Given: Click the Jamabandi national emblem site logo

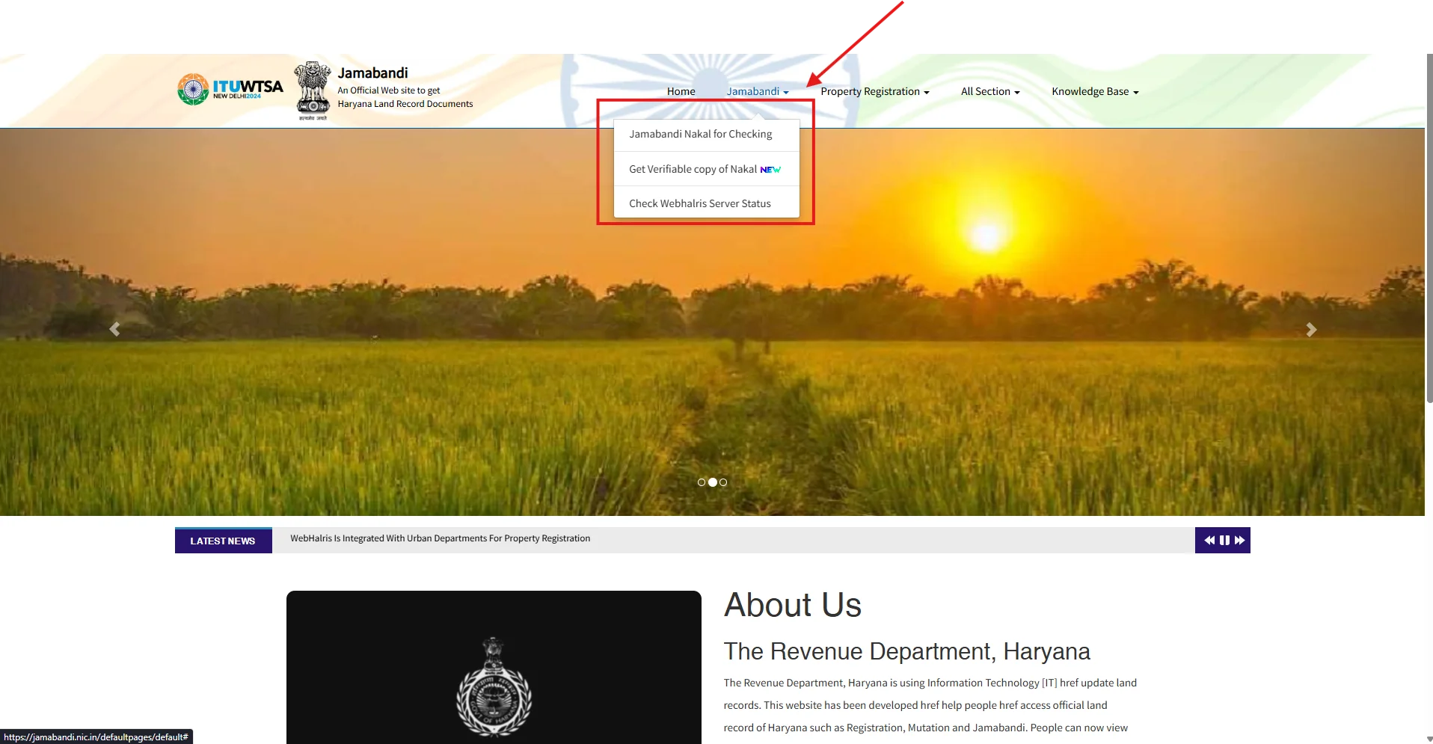Looking at the screenshot, I should pyautogui.click(x=311, y=90).
